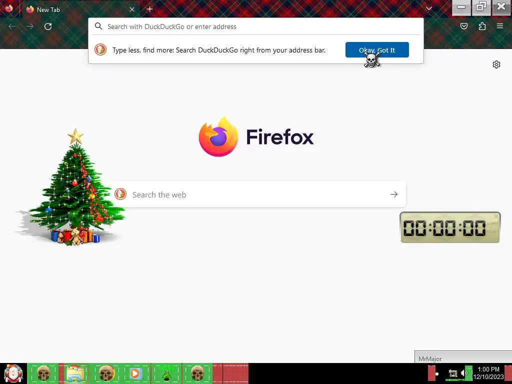Screen dimensions: 512x384
Task: Click the Search the web box
Action: pos(255,194)
